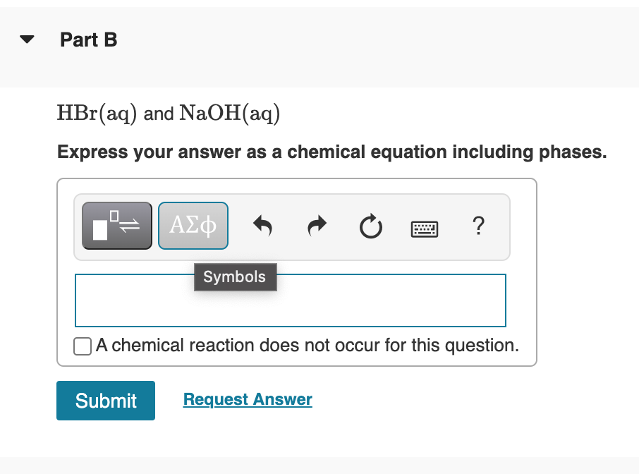
Task: Open the equation templates palette
Action: tap(117, 226)
